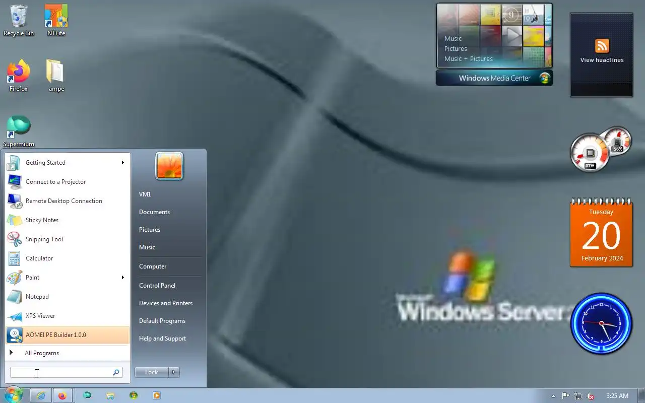Click the blue clock gadget
This screenshot has width=645, height=403.
601,323
